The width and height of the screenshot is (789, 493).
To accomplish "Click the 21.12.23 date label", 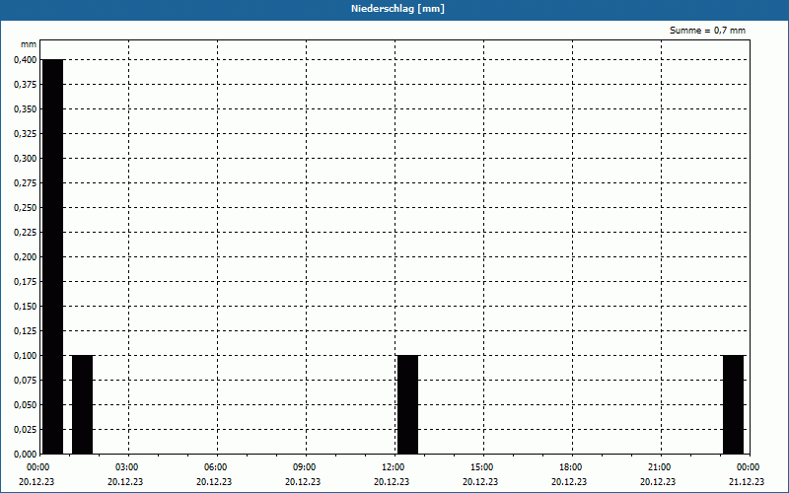I will pyautogui.click(x=747, y=481).
